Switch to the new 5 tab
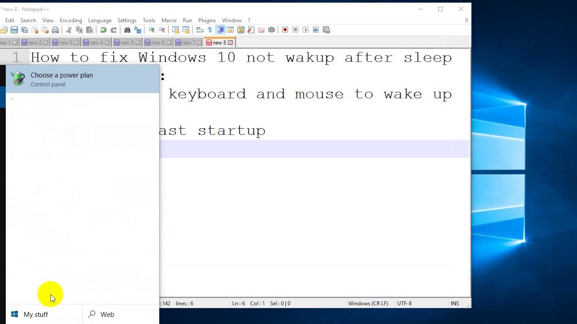 127,42
